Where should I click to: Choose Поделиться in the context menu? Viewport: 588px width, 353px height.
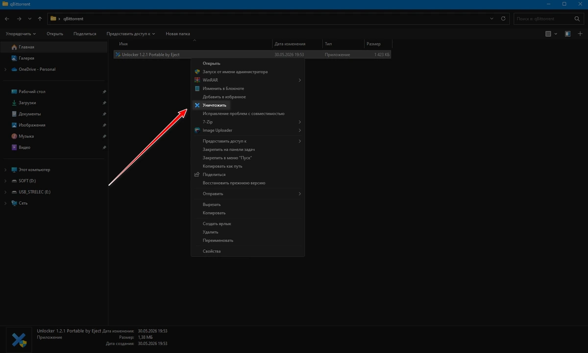(x=247, y=174)
